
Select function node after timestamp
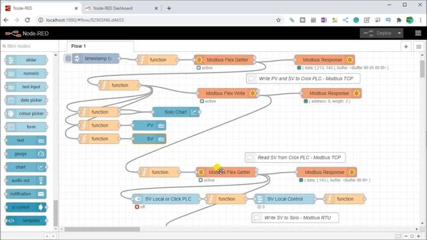[x=157, y=60]
